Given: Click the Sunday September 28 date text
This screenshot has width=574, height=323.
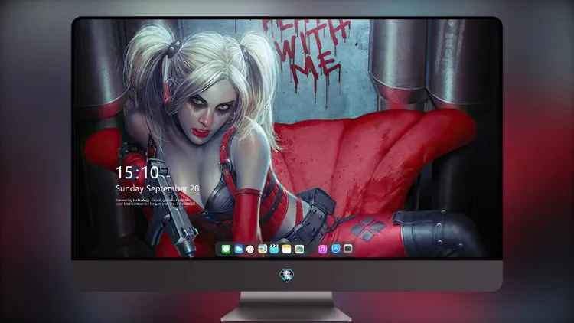Looking at the screenshot, I should (x=158, y=188).
